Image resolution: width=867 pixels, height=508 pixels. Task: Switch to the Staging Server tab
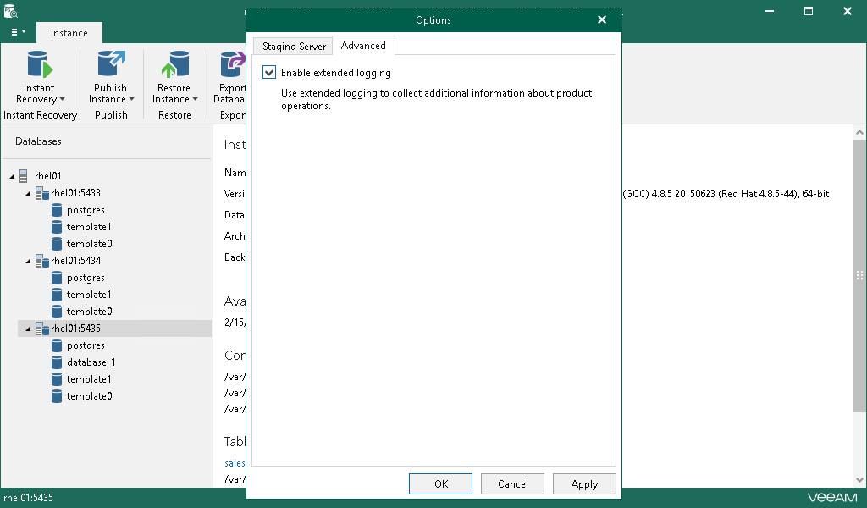(294, 47)
